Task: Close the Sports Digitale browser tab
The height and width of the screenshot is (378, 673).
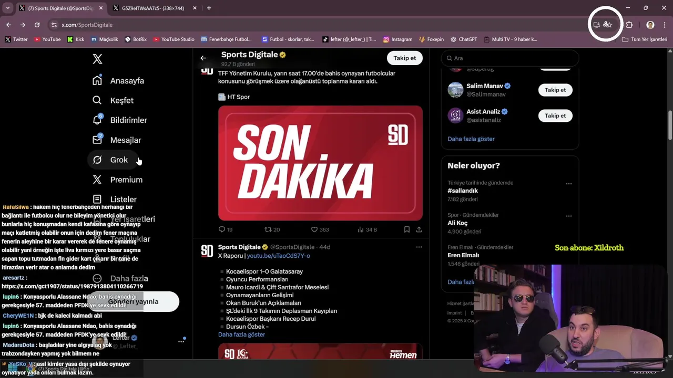Action: coord(101,8)
